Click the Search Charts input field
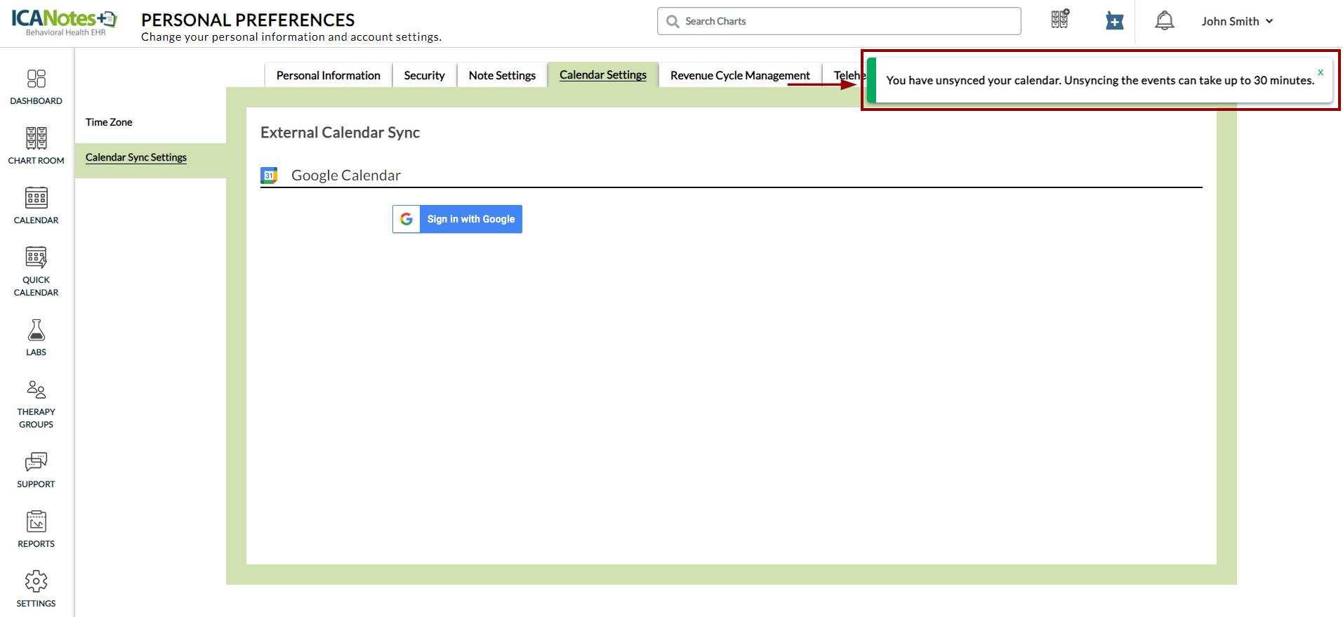Screen dimensions: 1343x617 click(x=839, y=21)
